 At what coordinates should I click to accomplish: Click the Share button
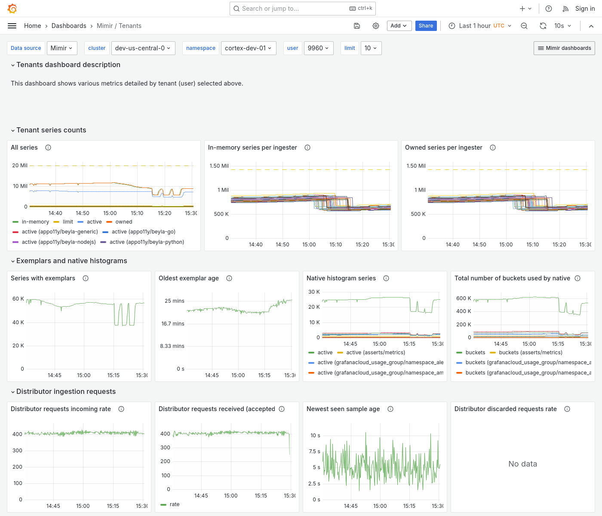click(x=426, y=26)
